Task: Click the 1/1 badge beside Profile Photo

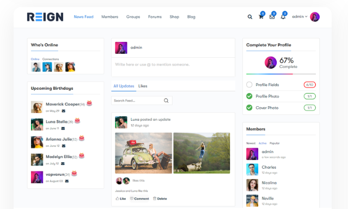Action: point(309,96)
